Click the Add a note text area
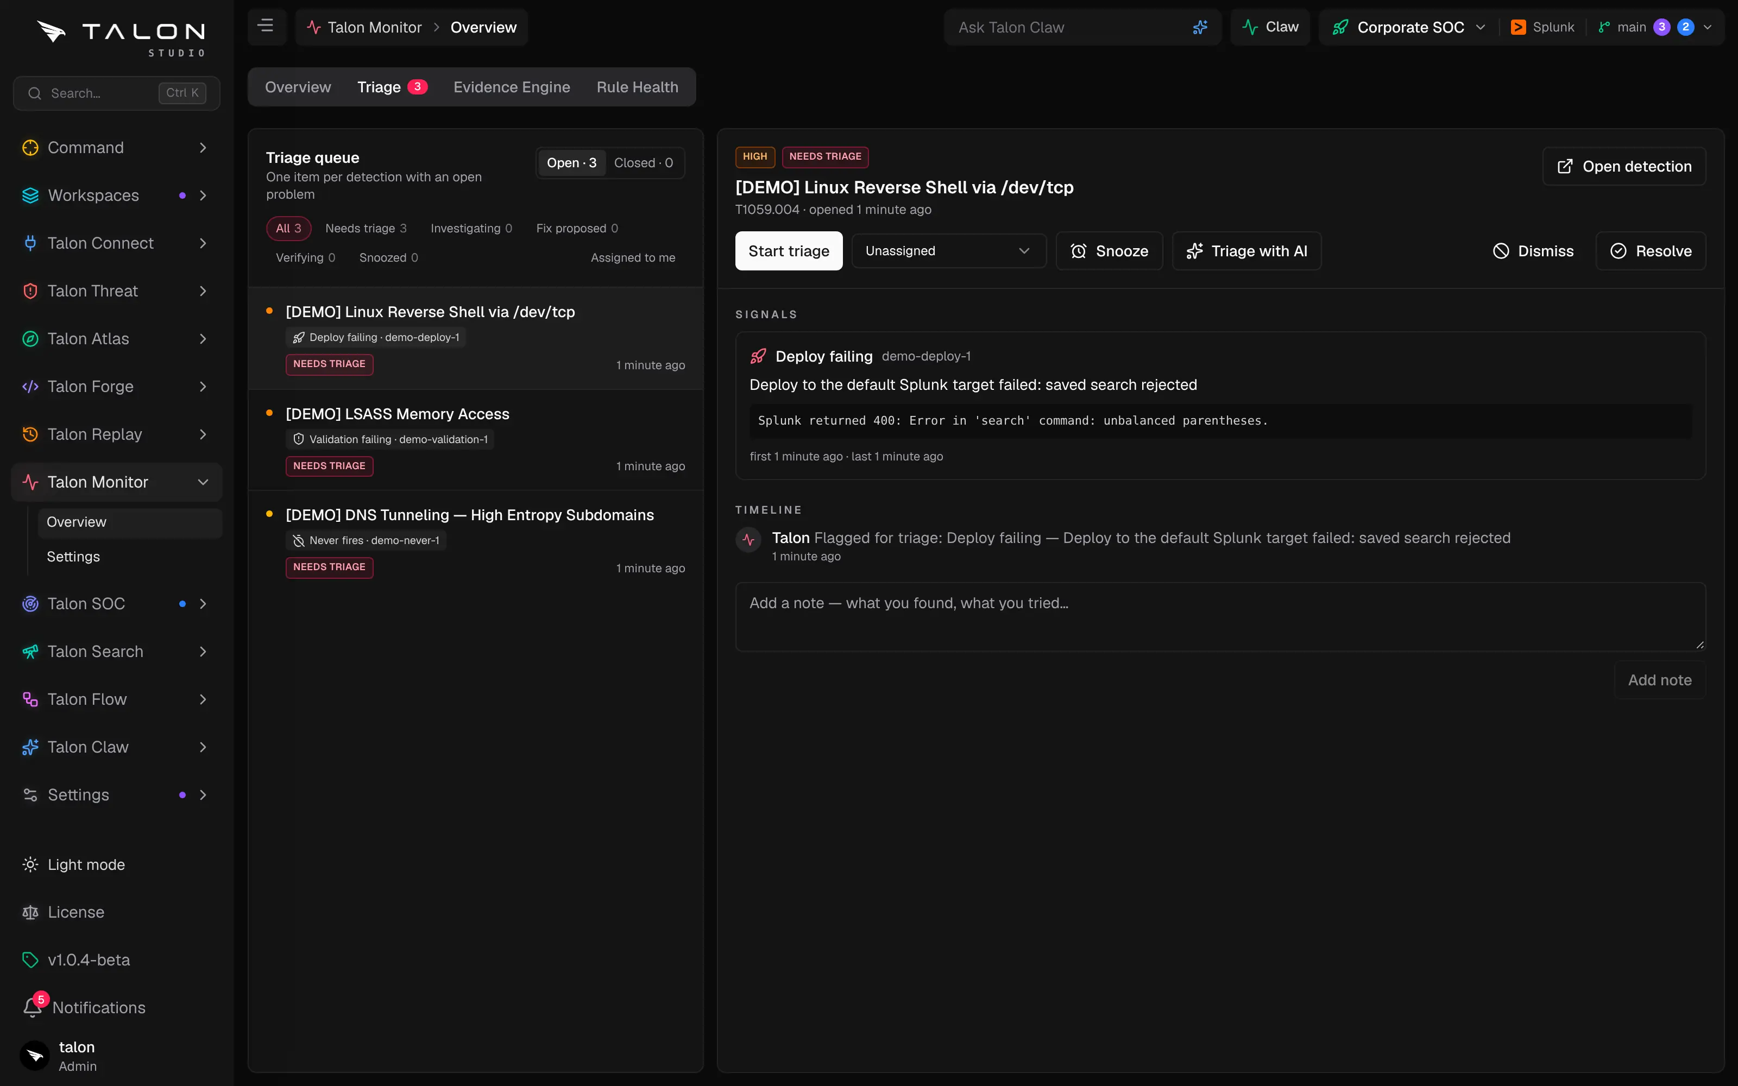1738x1086 pixels. 1220,617
